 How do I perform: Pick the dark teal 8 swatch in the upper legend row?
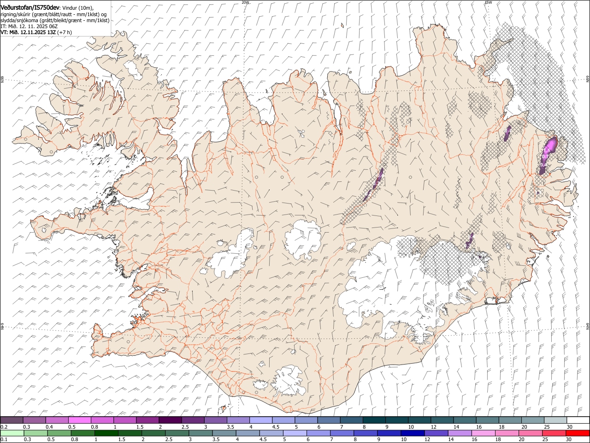pyautogui.click(x=374, y=420)
